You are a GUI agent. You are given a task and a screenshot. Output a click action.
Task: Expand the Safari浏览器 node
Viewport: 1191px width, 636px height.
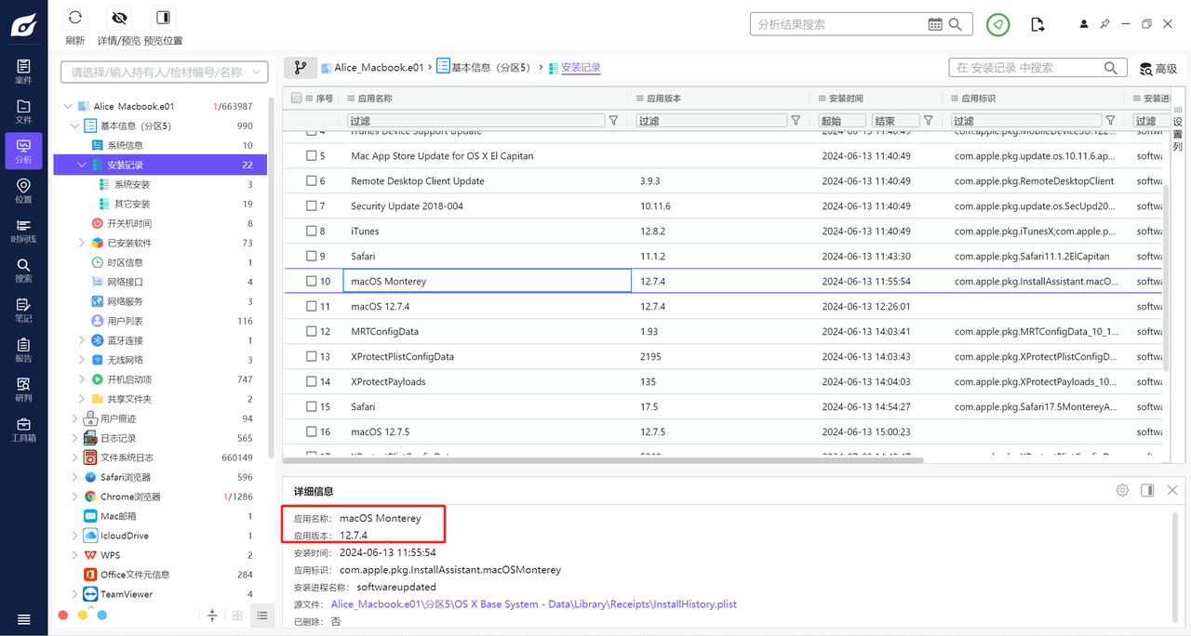tap(75, 477)
